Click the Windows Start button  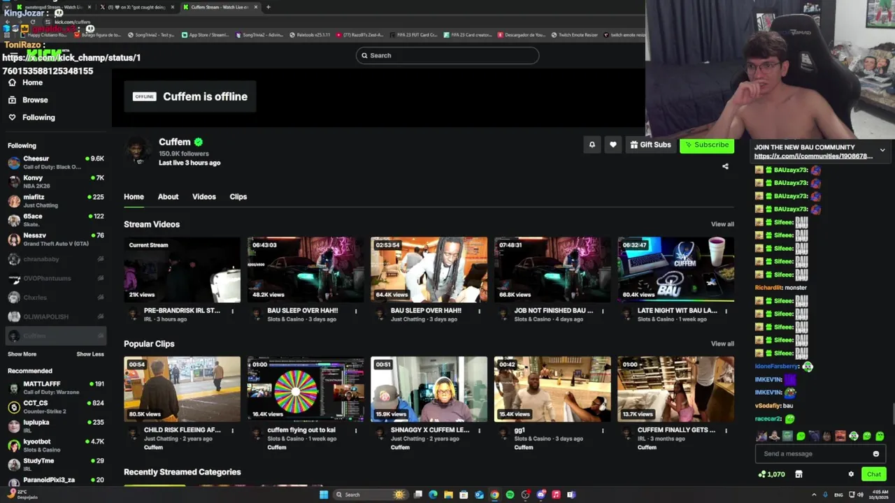(324, 495)
